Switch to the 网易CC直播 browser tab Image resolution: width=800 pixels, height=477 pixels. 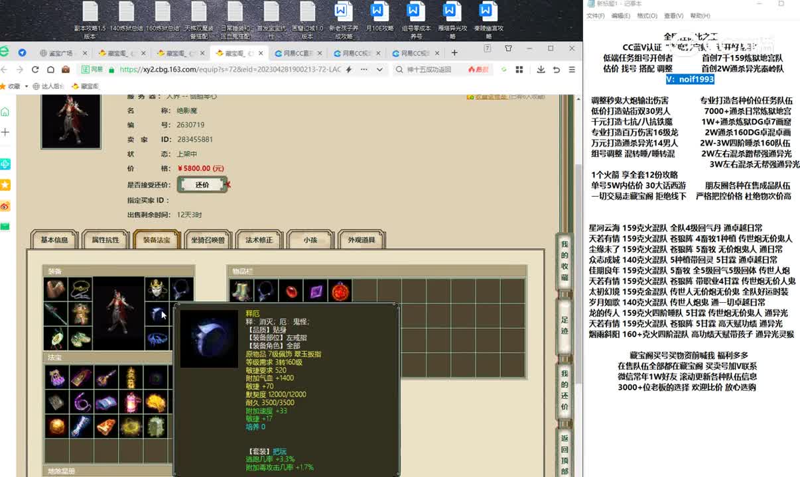299,53
